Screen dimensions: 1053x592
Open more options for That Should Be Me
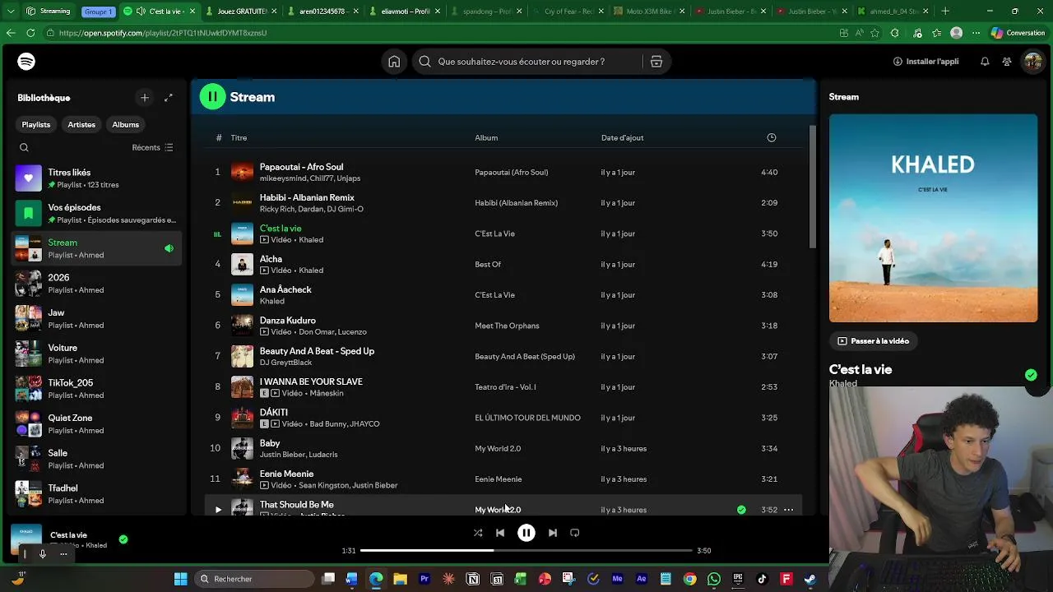(x=788, y=510)
